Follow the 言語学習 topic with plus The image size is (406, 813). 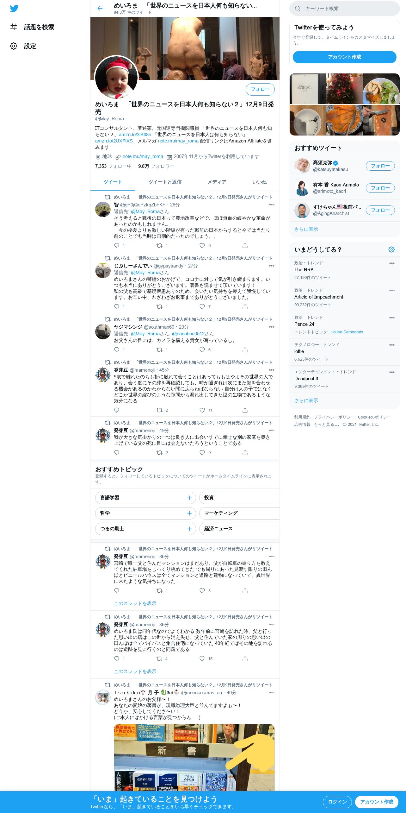tap(189, 498)
